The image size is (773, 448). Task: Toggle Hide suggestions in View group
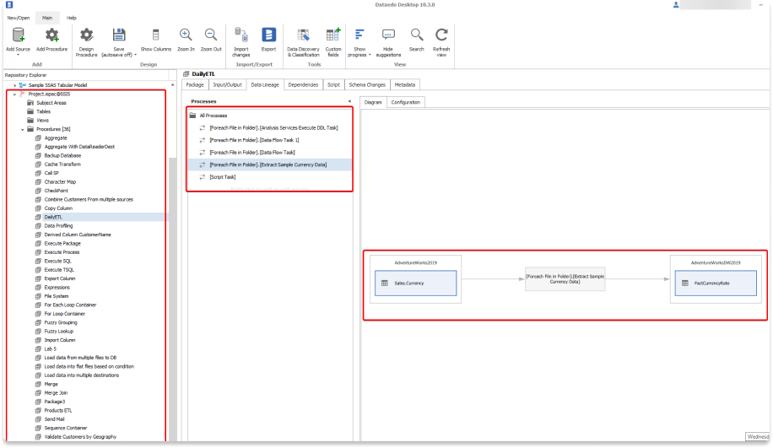pyautogui.click(x=388, y=35)
